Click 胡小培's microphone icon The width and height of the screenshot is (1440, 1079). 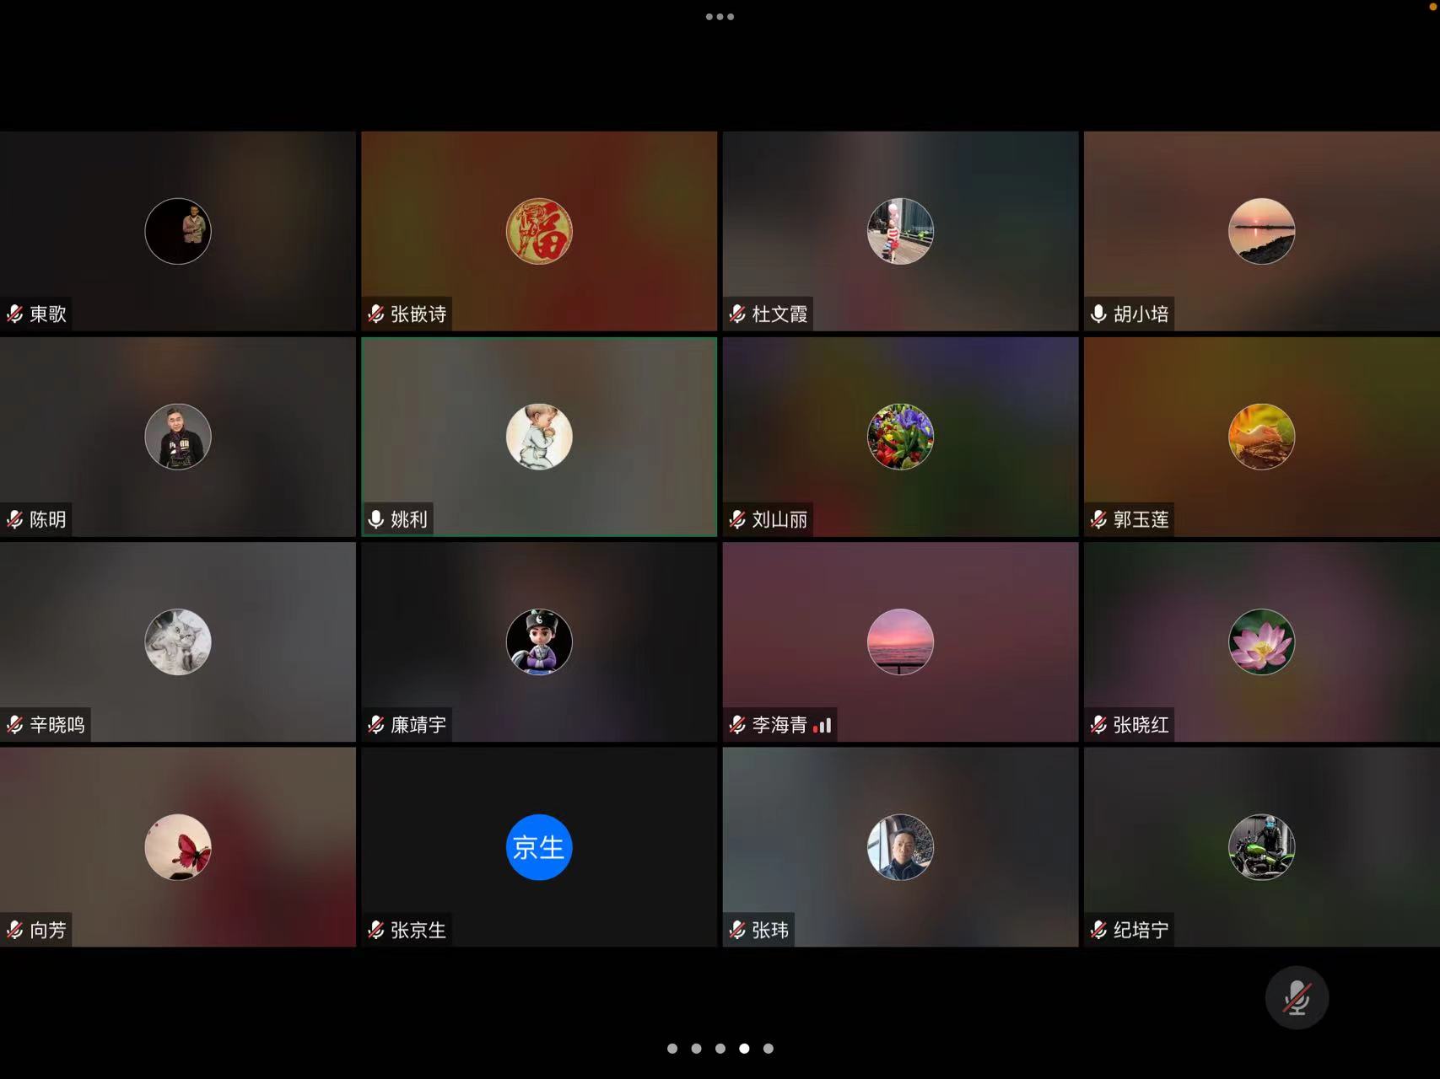click(x=1098, y=314)
